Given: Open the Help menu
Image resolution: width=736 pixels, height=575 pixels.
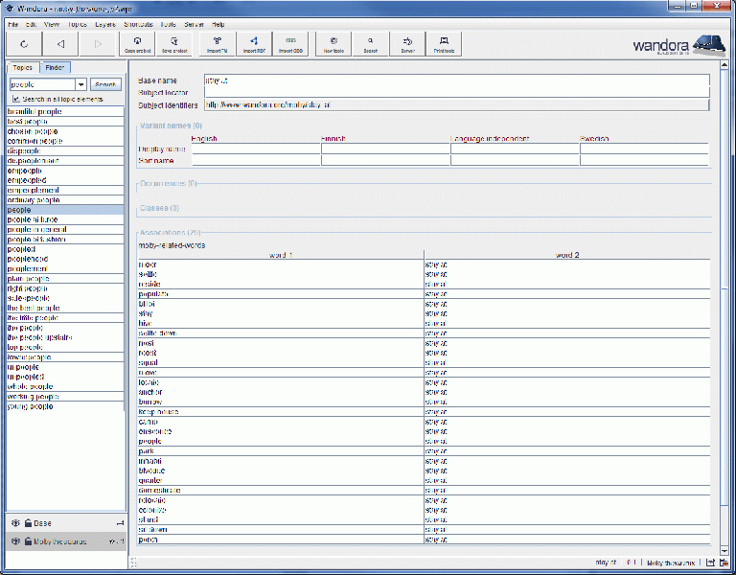Looking at the screenshot, I should pyautogui.click(x=218, y=24).
